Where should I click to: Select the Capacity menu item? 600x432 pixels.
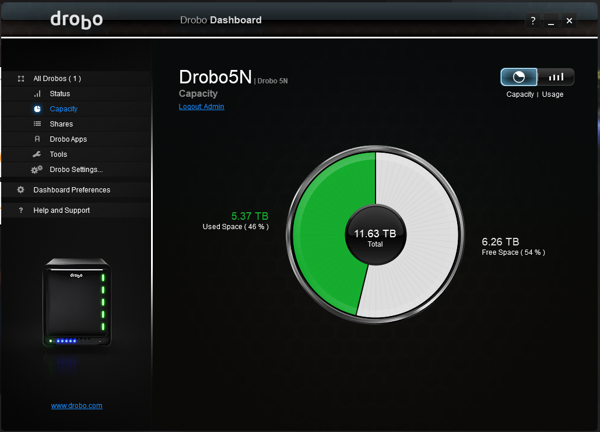coord(76,109)
